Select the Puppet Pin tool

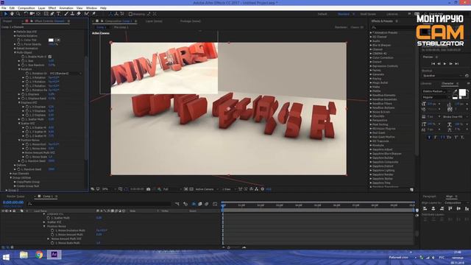click(x=93, y=14)
